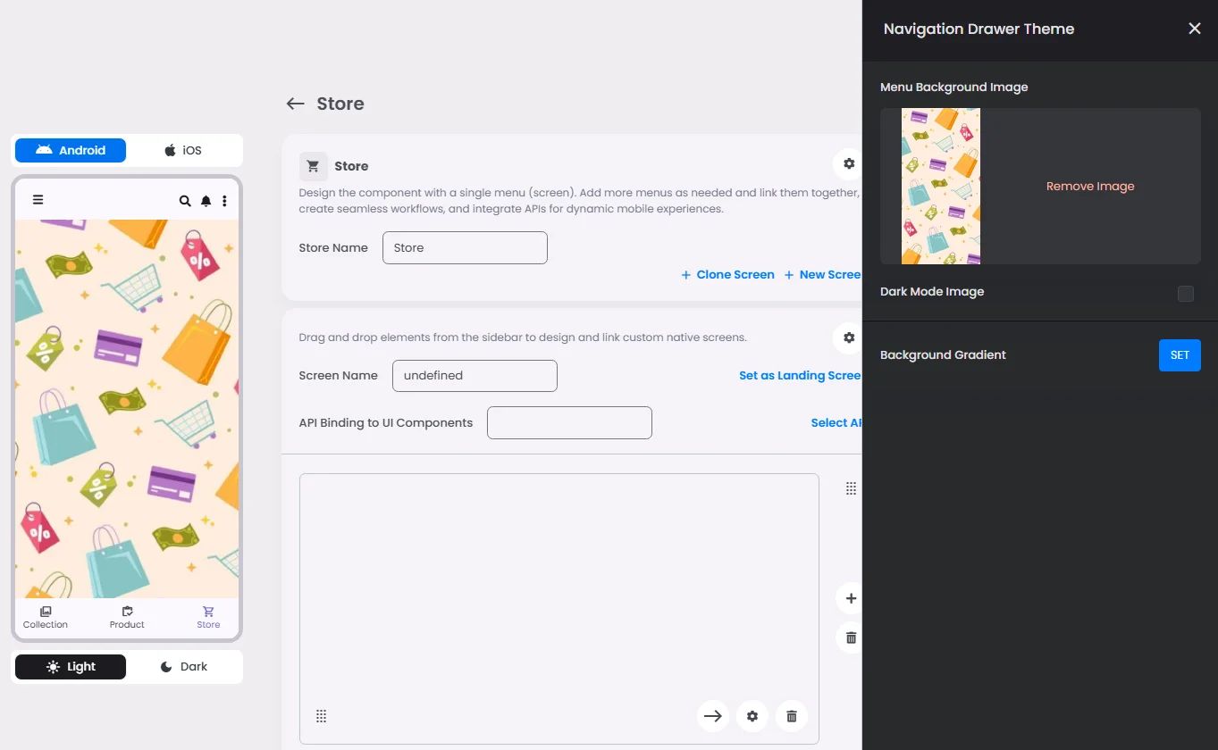Viewport: 1218px width, 750px height.
Task: Click Remove Image link
Action: point(1090,187)
